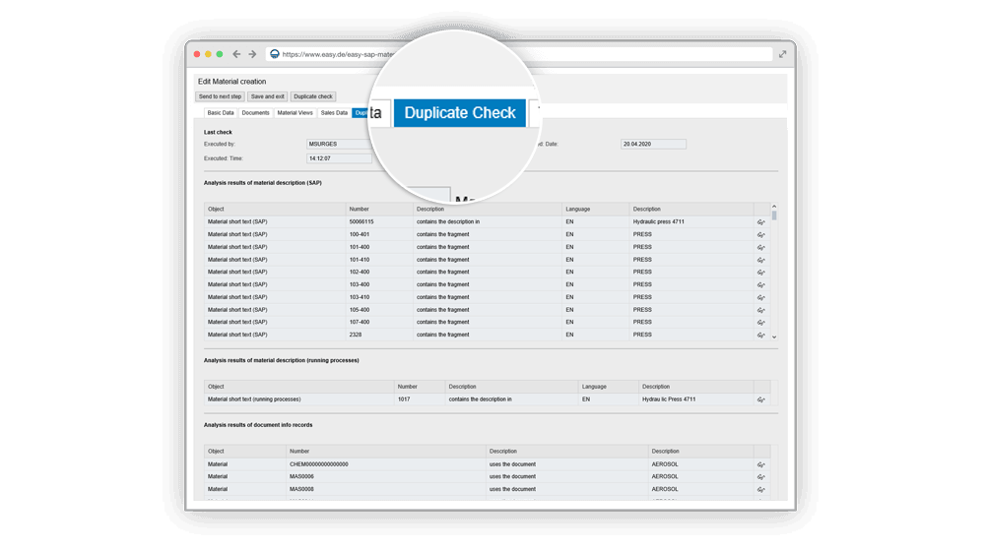Open link icon for row 100-401
985x551 pixels.
point(760,235)
